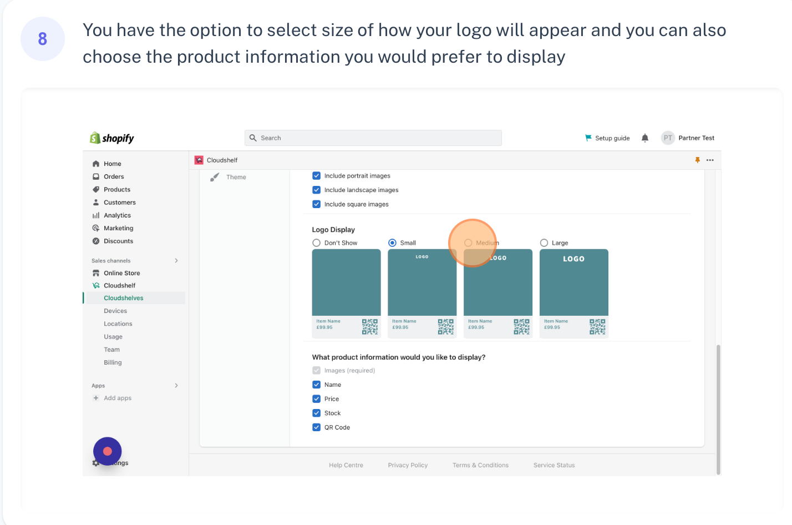
Task: Uncheck the QR Code checkbox
Action: 317,427
